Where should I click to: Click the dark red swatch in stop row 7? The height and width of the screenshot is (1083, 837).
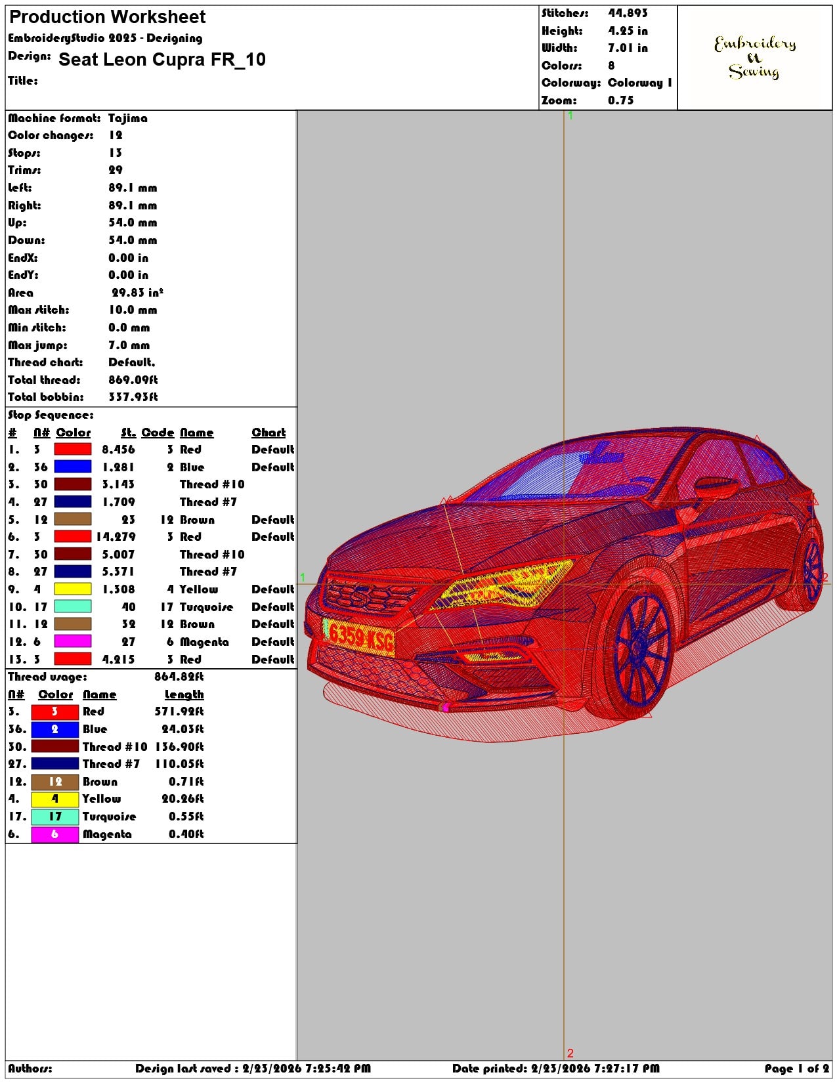[x=72, y=555]
